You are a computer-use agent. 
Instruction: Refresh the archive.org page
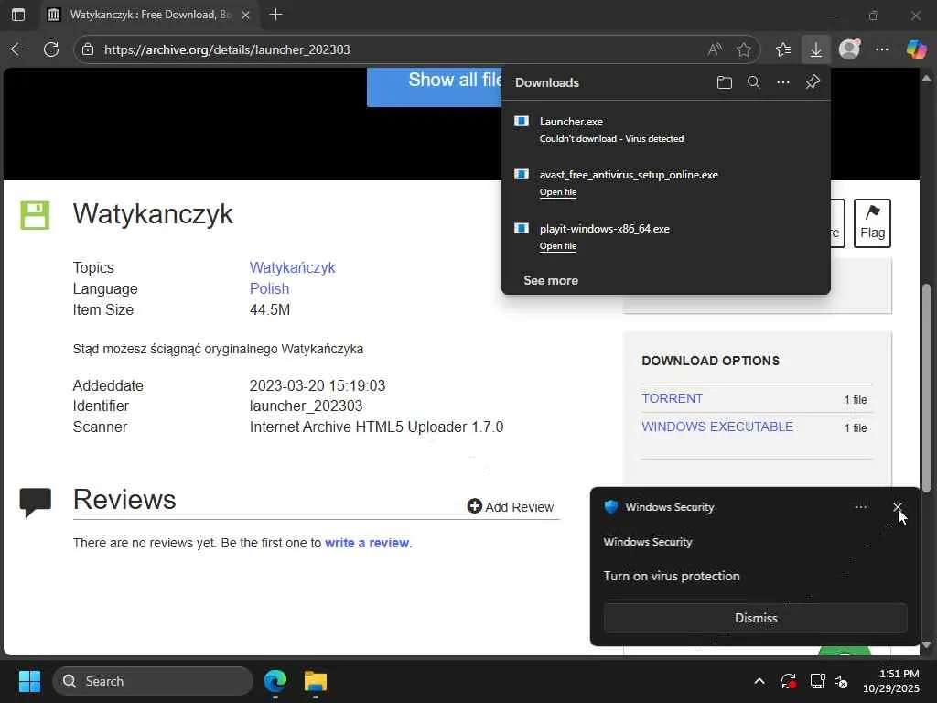coord(51,49)
